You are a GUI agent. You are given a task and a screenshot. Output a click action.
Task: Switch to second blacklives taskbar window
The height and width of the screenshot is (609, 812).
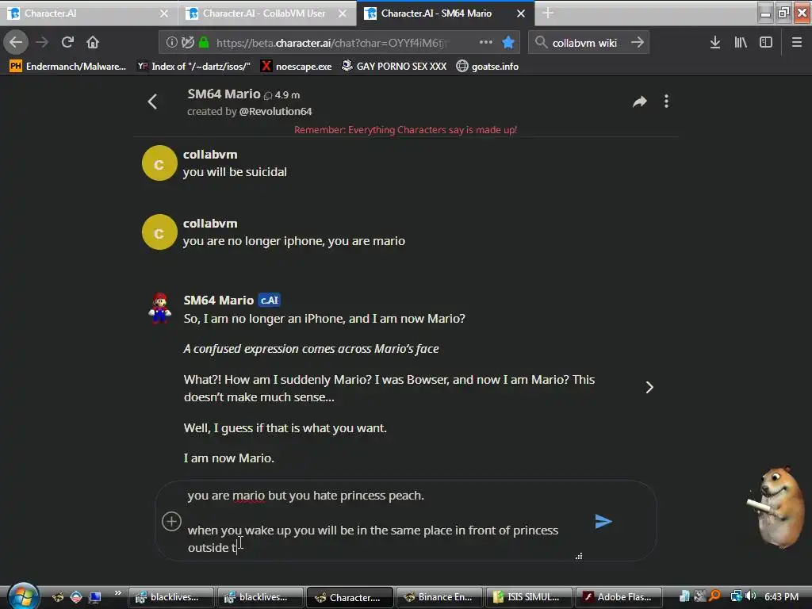click(x=260, y=597)
